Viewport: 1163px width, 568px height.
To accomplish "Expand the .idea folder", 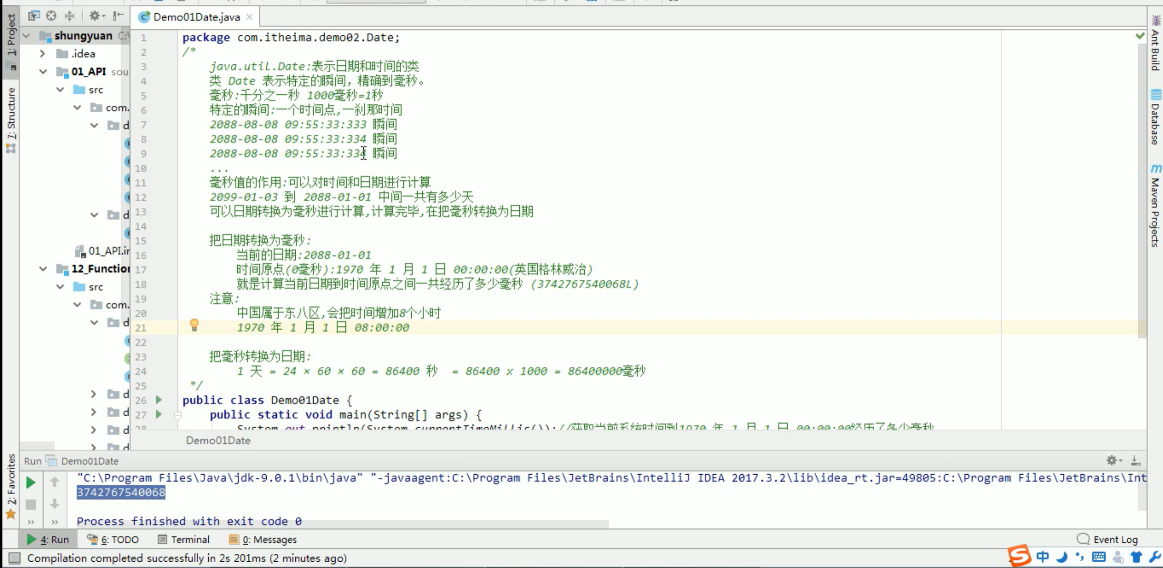I will coord(43,54).
